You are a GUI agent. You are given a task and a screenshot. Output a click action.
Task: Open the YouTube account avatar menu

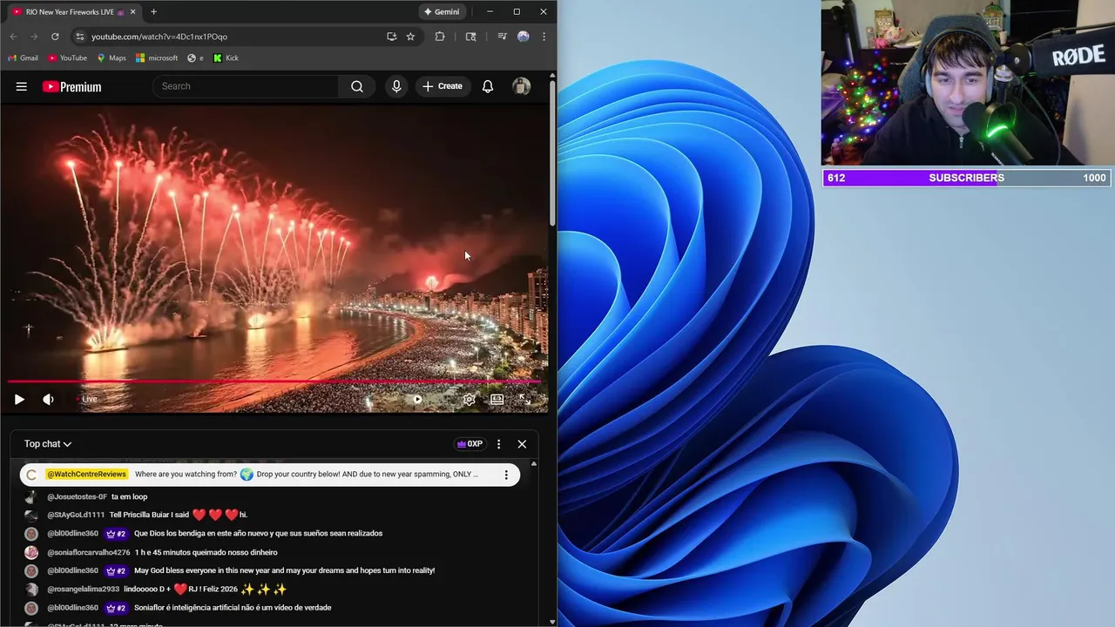click(522, 86)
